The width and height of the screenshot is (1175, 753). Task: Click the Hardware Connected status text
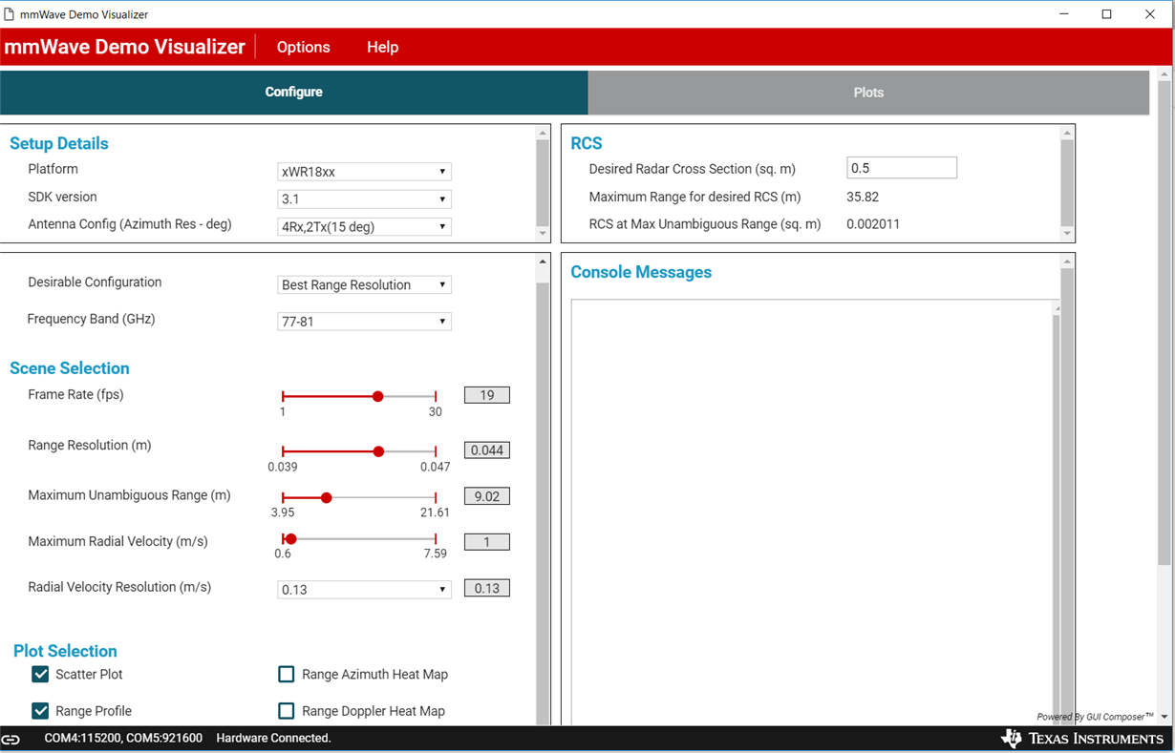tap(273, 739)
